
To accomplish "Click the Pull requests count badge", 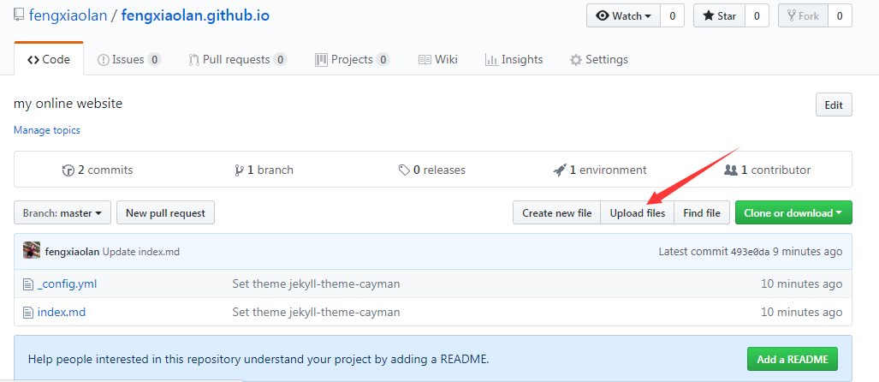I will 280,59.
